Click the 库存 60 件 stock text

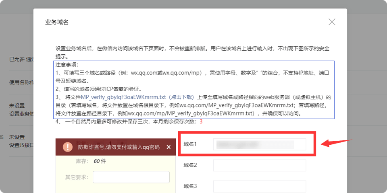[x=91, y=161]
